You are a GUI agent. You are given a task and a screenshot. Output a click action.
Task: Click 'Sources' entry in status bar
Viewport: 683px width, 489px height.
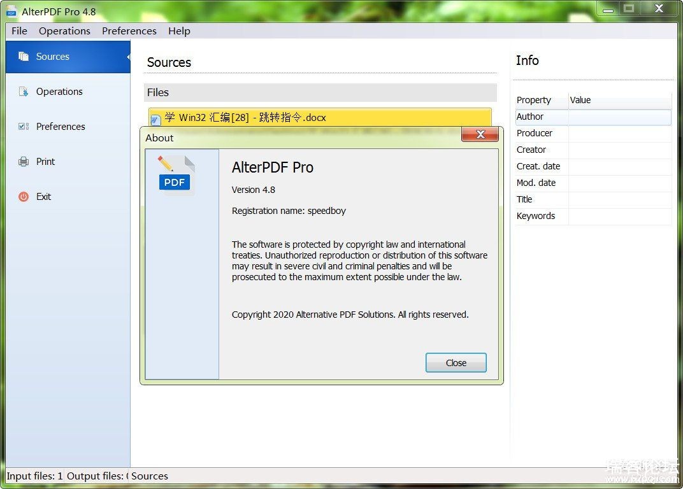(149, 476)
